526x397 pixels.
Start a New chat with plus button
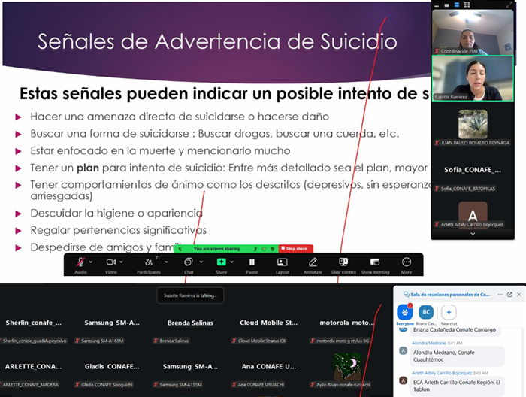point(449,313)
